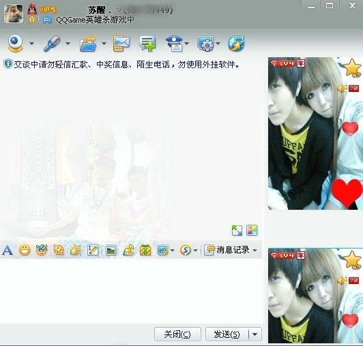Viewport: 363px width, 346px height.
Task: Click QQGame英雄杀游戏中 status text
Action: 95,20
